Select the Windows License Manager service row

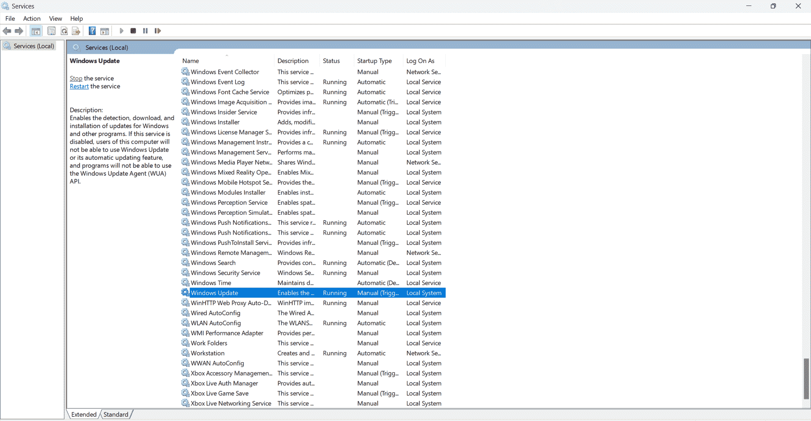pos(313,132)
